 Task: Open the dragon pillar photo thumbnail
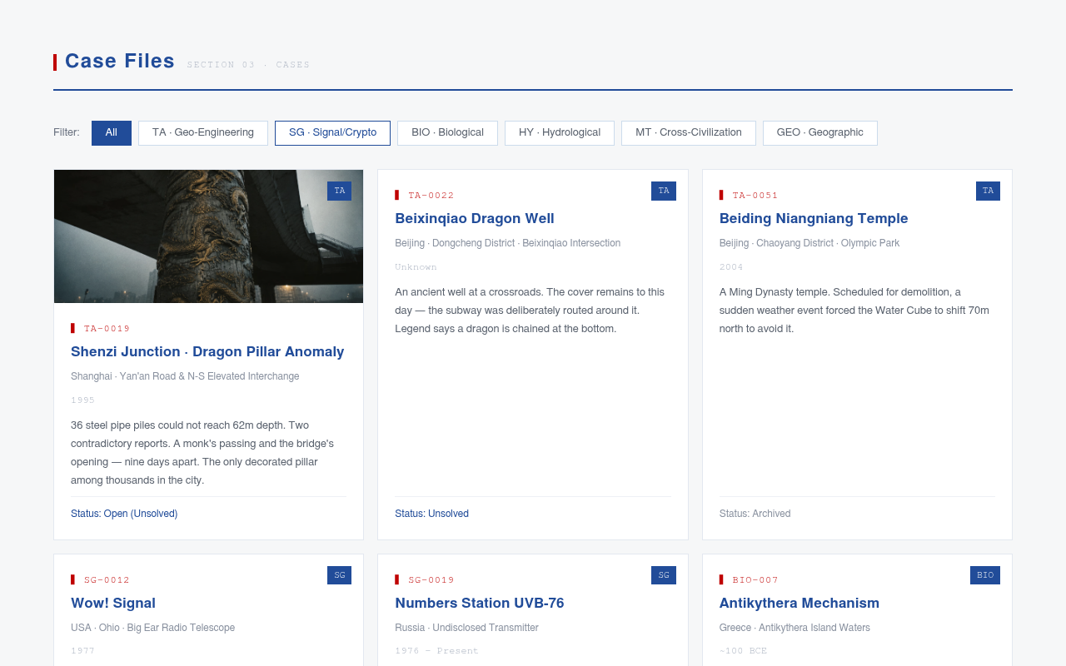click(x=208, y=236)
